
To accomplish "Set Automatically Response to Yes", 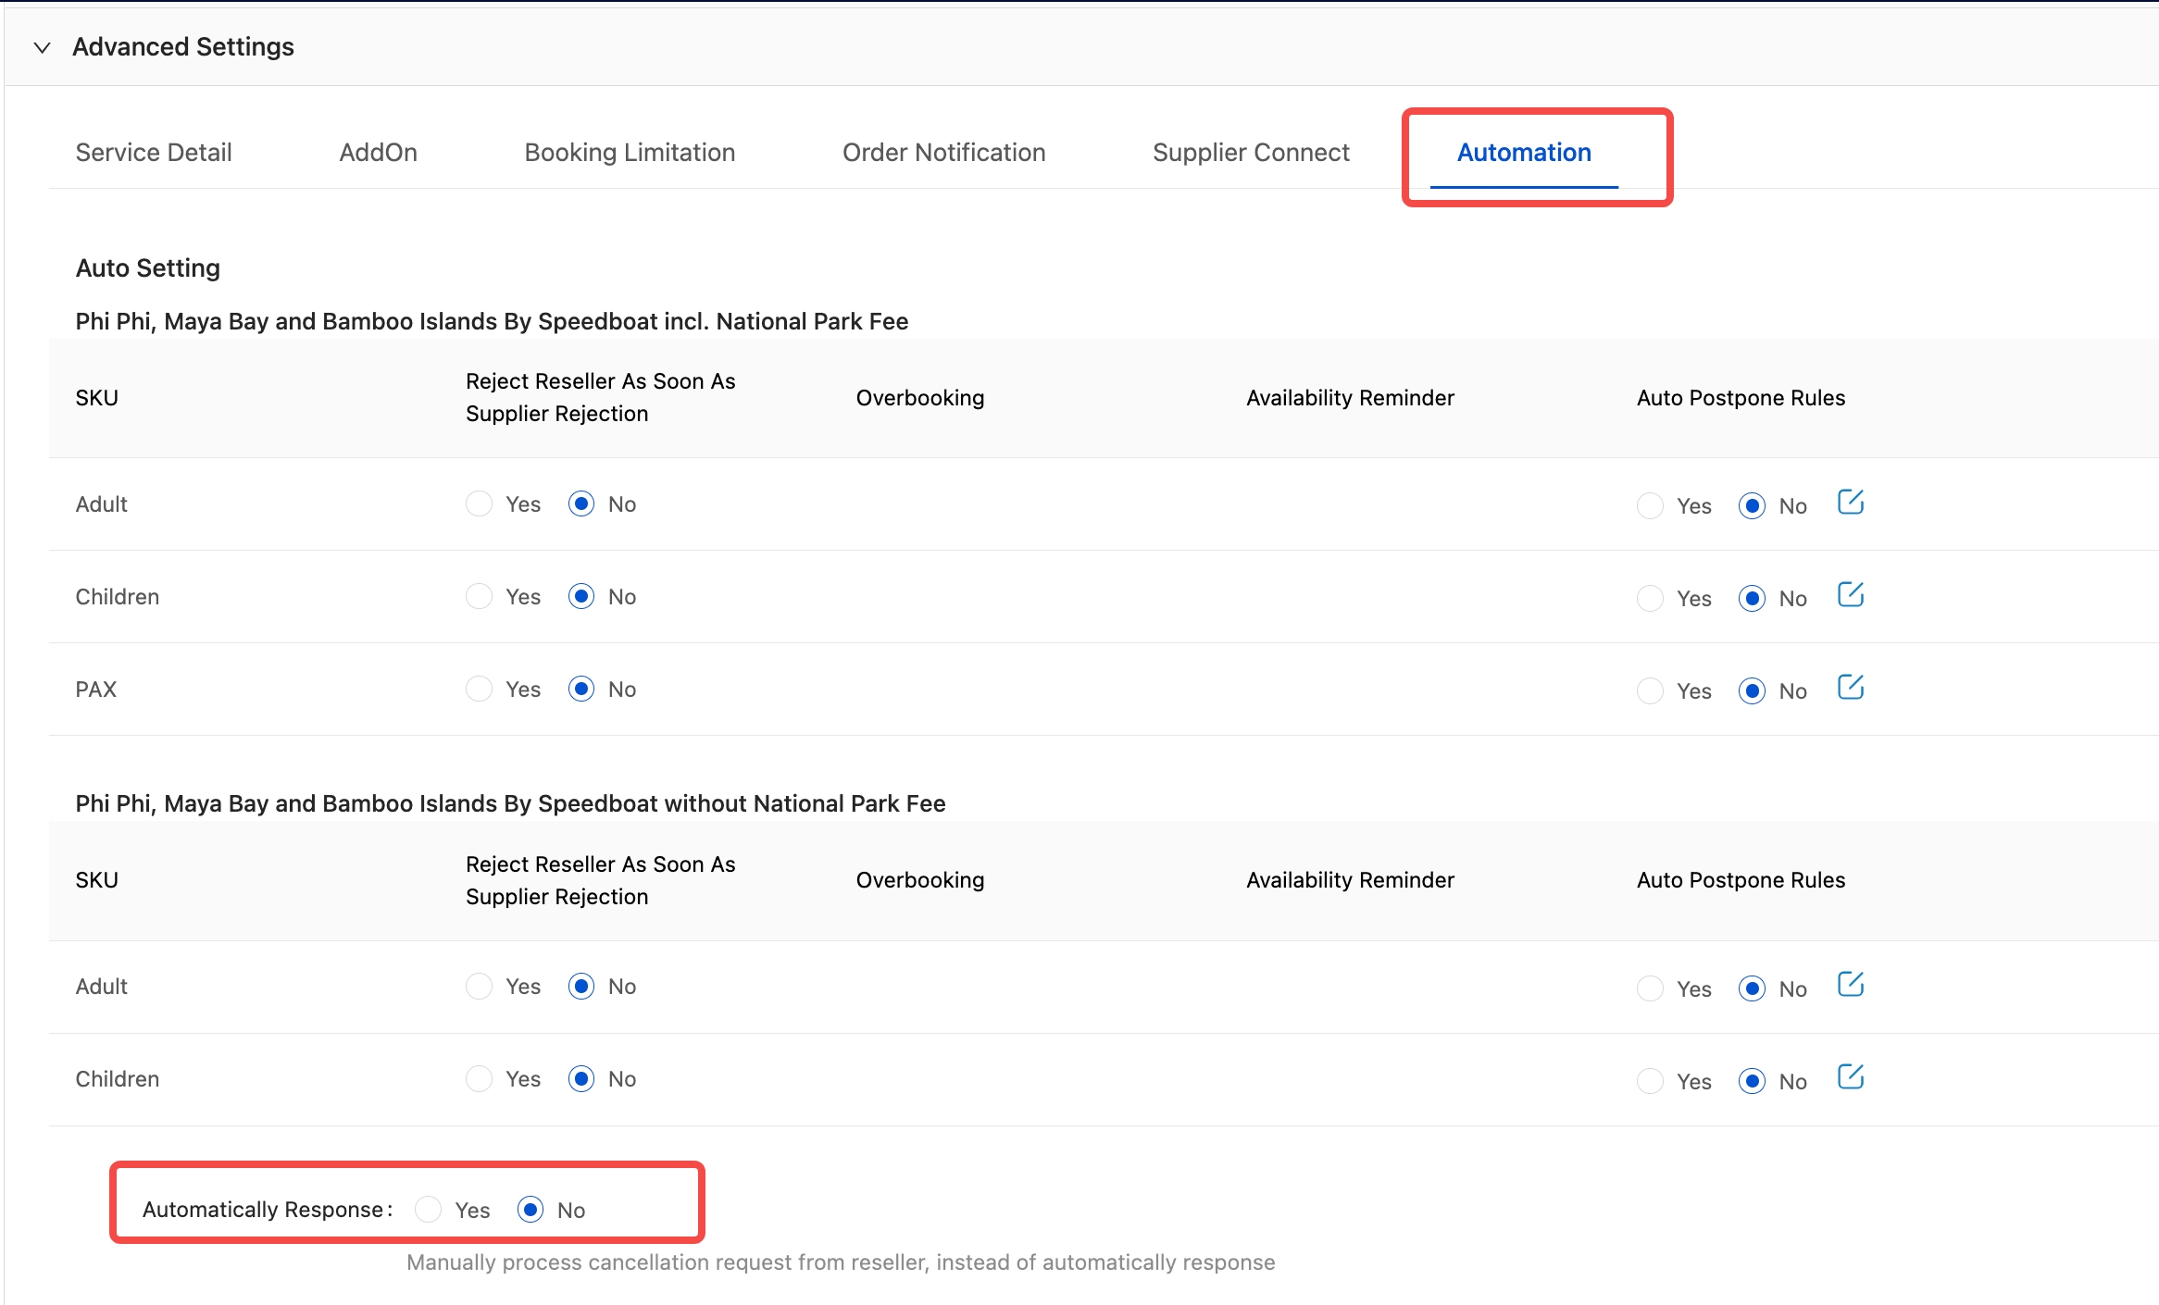I will coord(429,1209).
